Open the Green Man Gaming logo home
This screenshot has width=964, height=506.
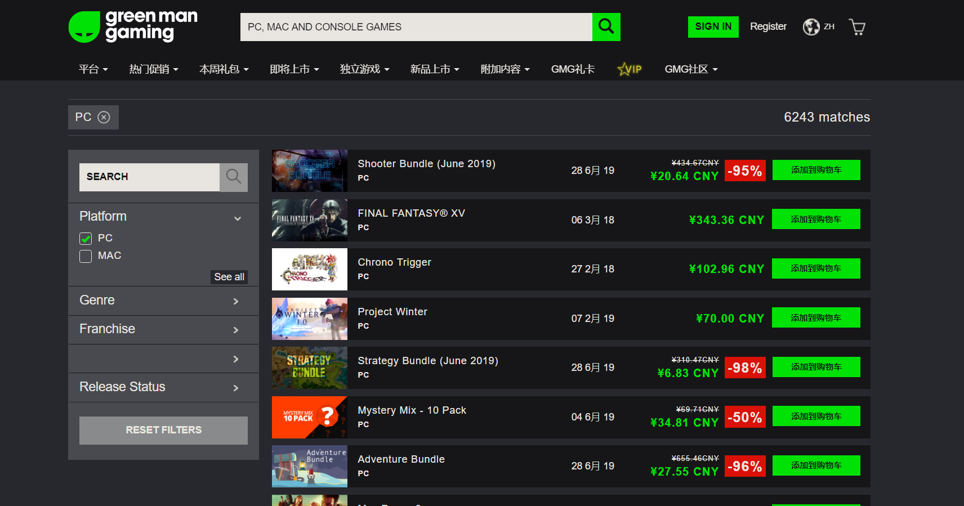pos(133,26)
